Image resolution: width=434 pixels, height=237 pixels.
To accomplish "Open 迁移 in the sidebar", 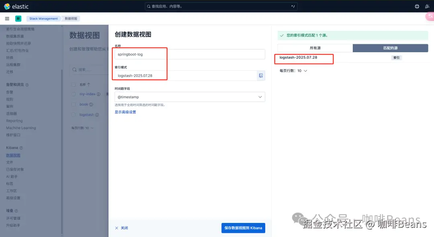I will pyautogui.click(x=10, y=72).
